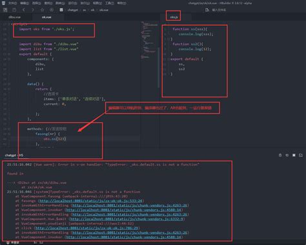Click the oks.ss(123) code line
The height and width of the screenshot is (245, 306).
(55, 139)
